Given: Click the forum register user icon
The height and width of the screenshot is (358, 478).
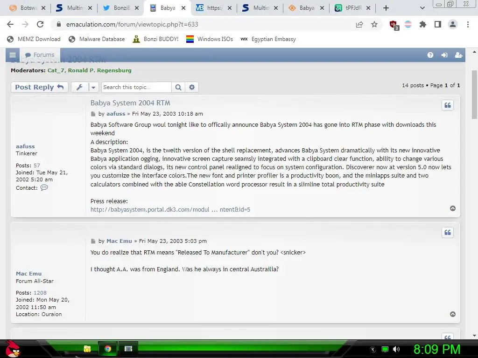Looking at the screenshot, I should [458, 55].
